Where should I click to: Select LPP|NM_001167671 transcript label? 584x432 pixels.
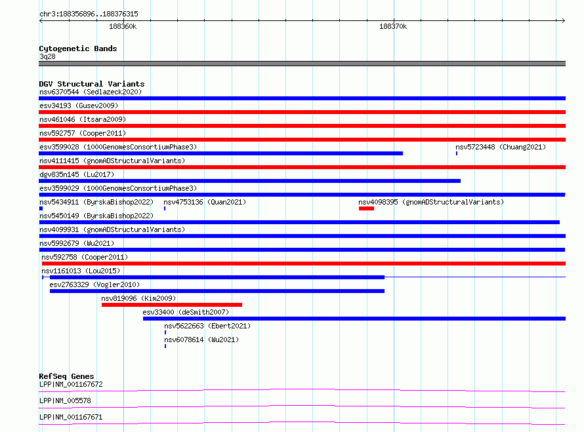coord(71,417)
